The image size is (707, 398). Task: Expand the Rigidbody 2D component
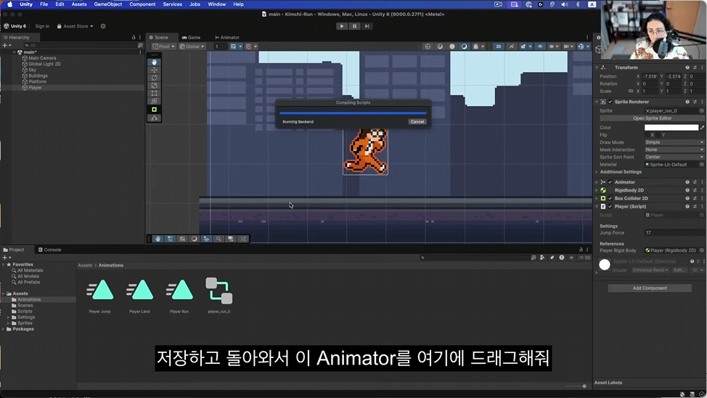597,190
